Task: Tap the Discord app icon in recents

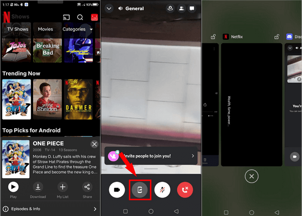Action: 289,37
